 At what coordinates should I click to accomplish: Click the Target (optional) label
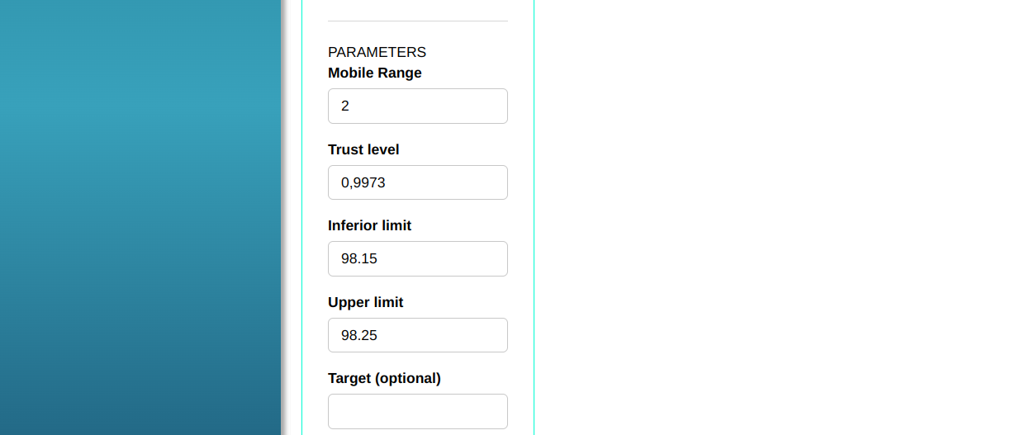384,378
